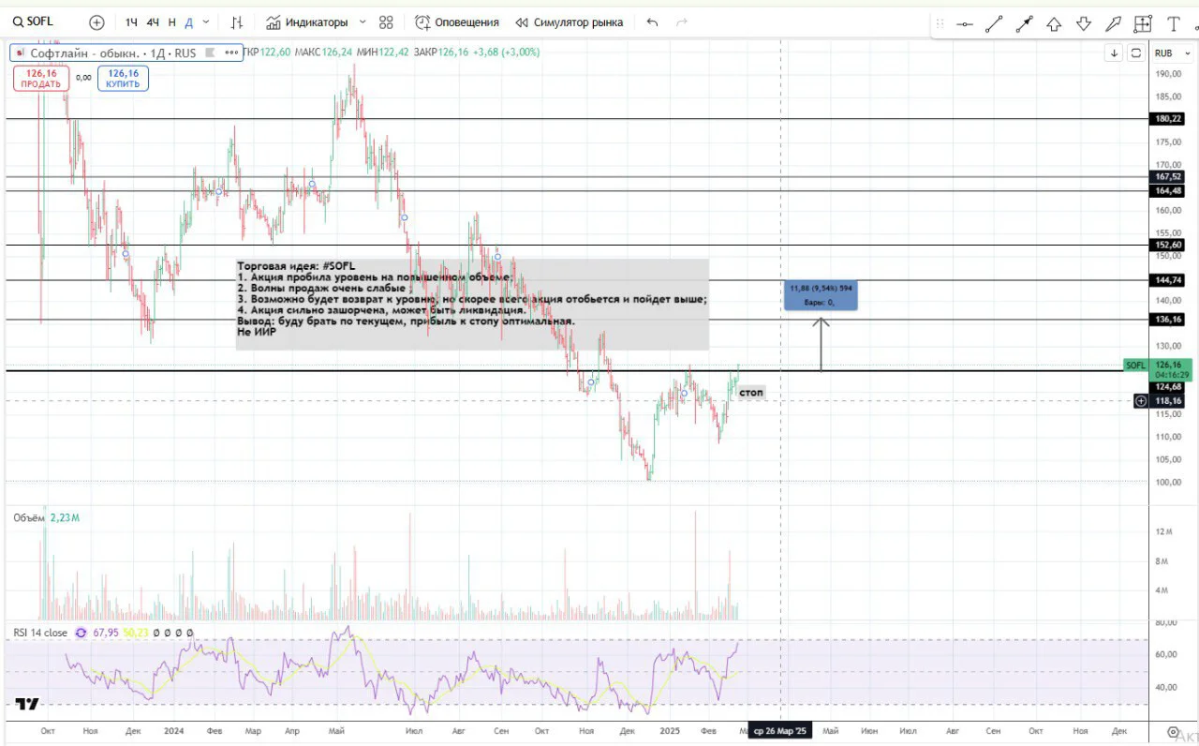The height and width of the screenshot is (746, 1199).
Task: Click the red ПРОДАТЬ sell button
Action: click(41, 78)
